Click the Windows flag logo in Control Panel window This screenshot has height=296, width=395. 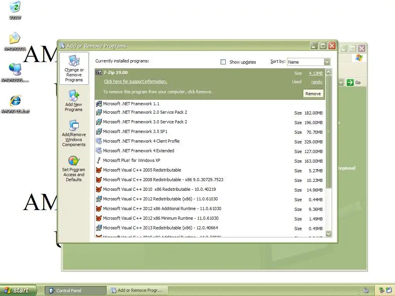[x=359, y=58]
